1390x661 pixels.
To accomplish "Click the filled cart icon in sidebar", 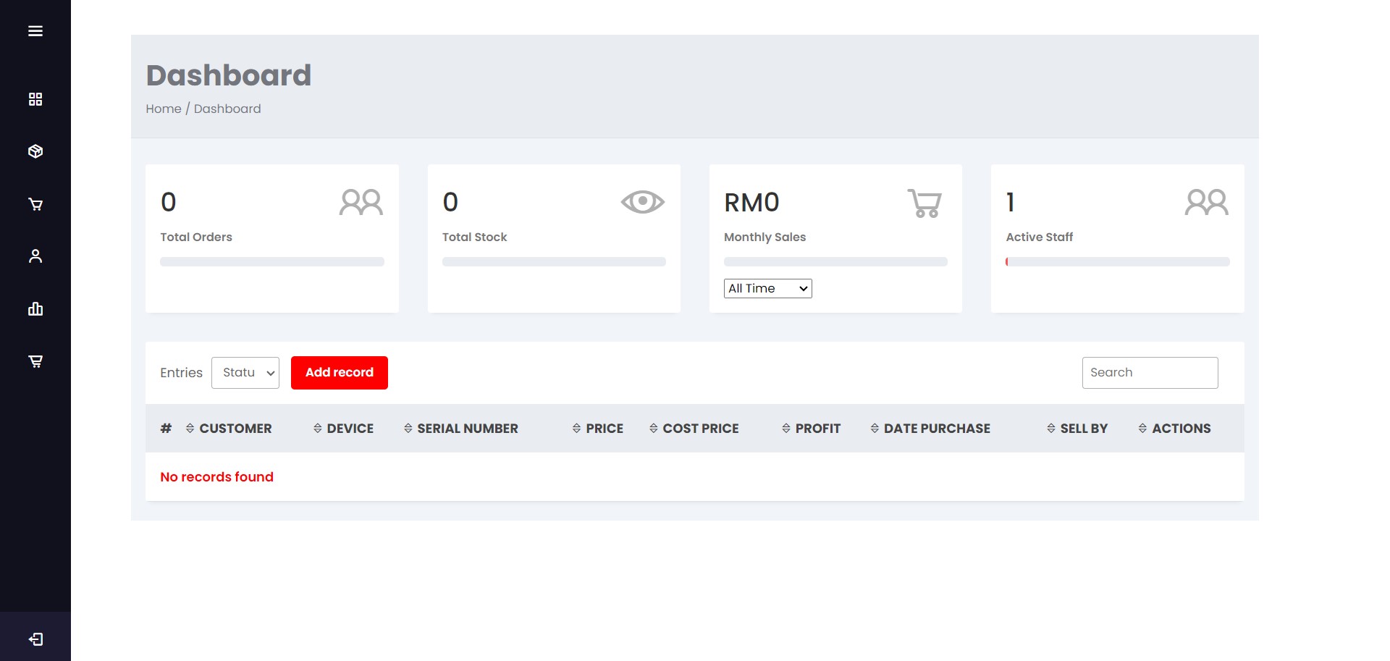I will pyautogui.click(x=35, y=361).
